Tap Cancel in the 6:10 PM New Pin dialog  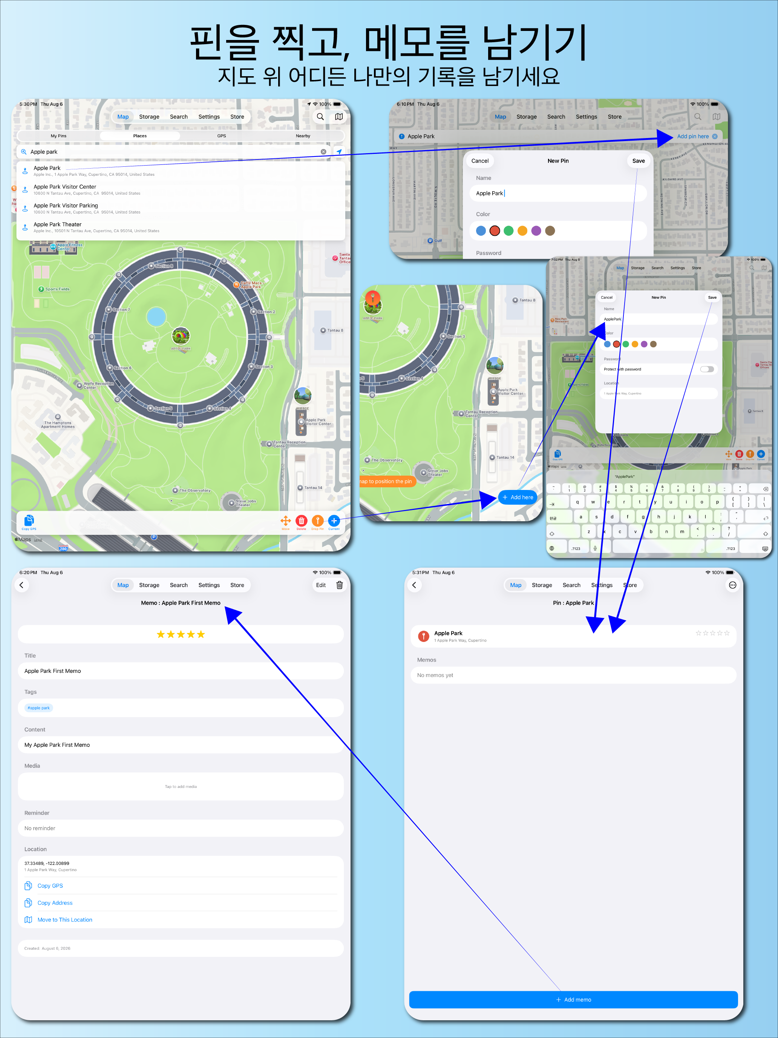480,160
